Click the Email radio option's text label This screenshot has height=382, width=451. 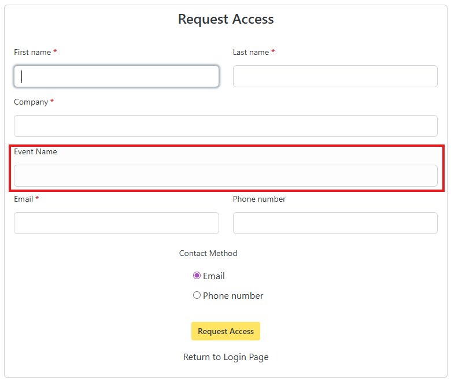click(214, 276)
